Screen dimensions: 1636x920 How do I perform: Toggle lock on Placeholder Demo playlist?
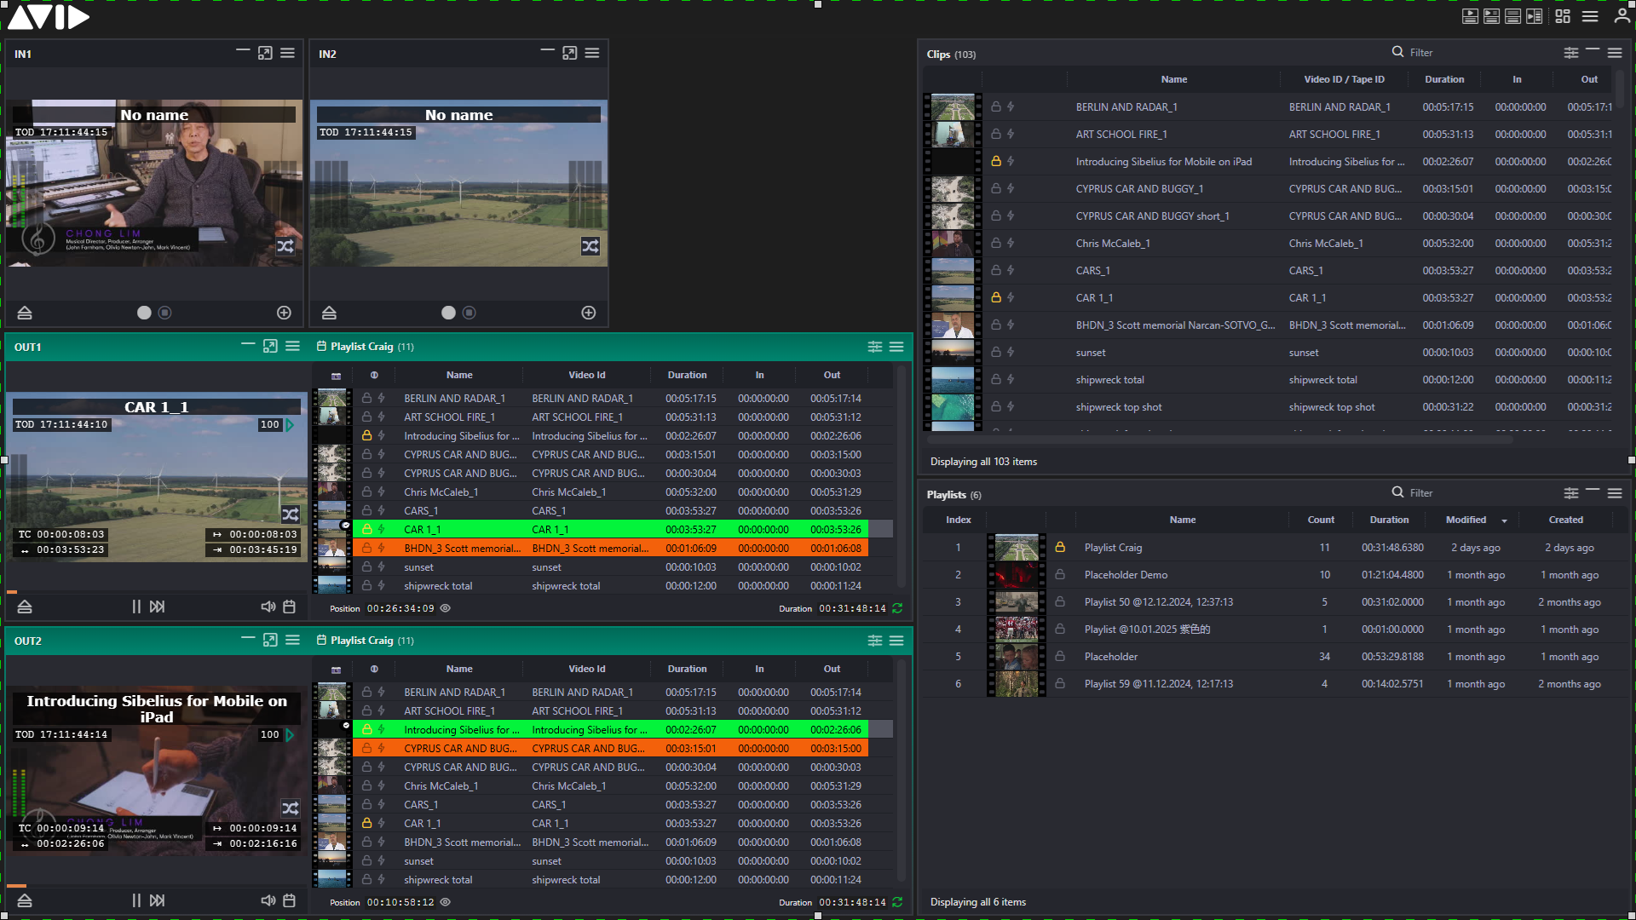coord(1060,574)
